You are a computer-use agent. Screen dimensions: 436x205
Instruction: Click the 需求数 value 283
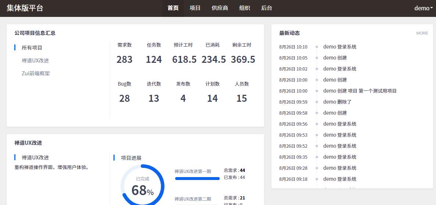(x=125, y=60)
